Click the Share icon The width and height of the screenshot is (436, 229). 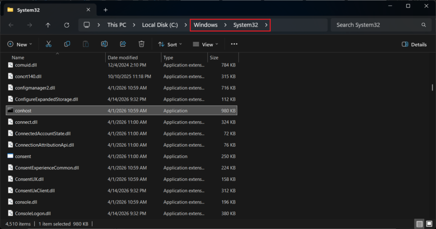click(x=123, y=44)
